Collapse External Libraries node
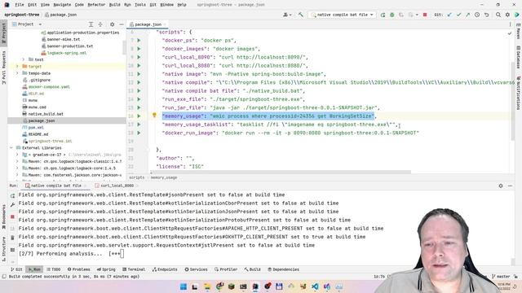Image resolution: width=522 pixels, height=293 pixels. click(11, 148)
